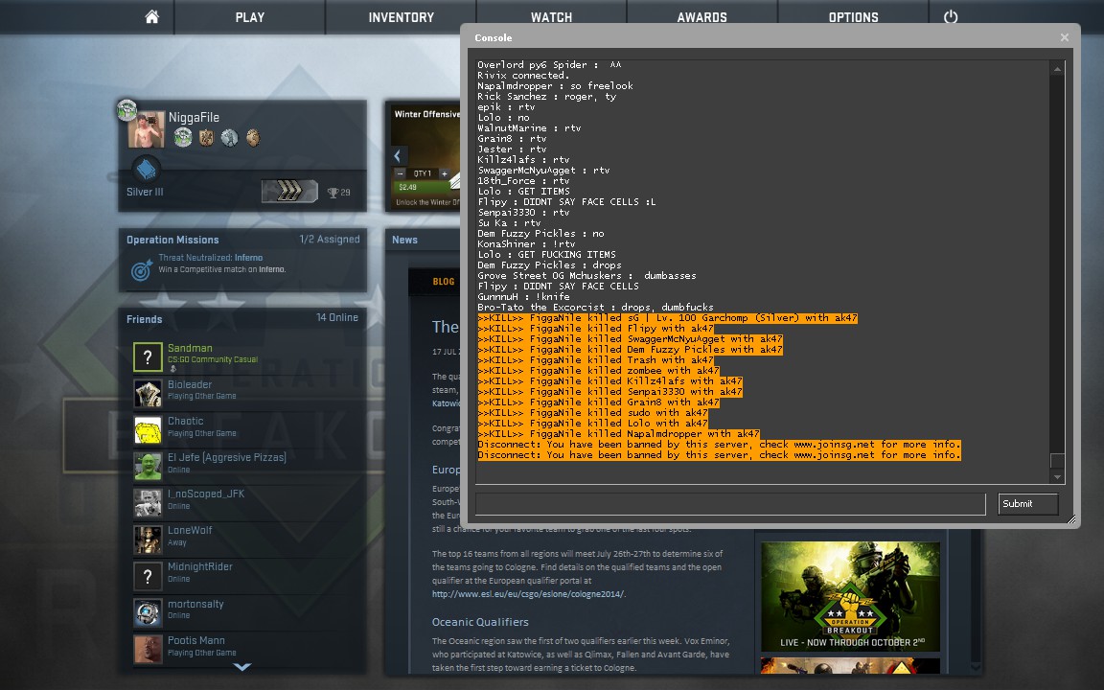Select friend Chaotic's avatar
The image size is (1104, 690).
[x=148, y=430]
